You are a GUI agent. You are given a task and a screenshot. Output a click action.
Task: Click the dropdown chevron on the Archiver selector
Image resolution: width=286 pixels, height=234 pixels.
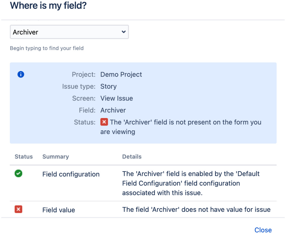[x=124, y=32]
